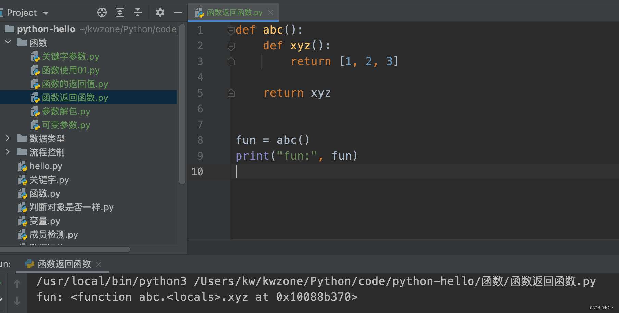Screen dimensions: 619x313
Task: Close the 函数返回函数 Run tab
Action: pyautogui.click(x=99, y=264)
